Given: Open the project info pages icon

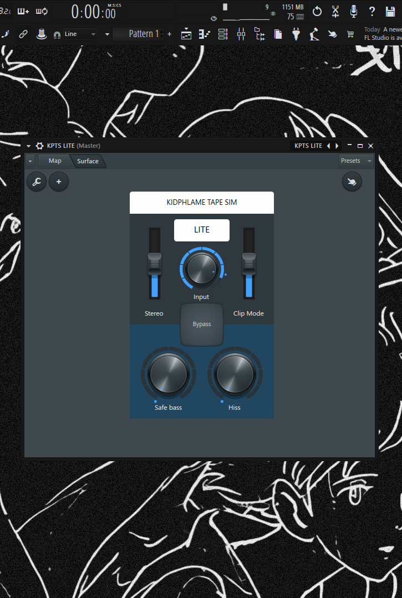Looking at the screenshot, I should click(278, 34).
